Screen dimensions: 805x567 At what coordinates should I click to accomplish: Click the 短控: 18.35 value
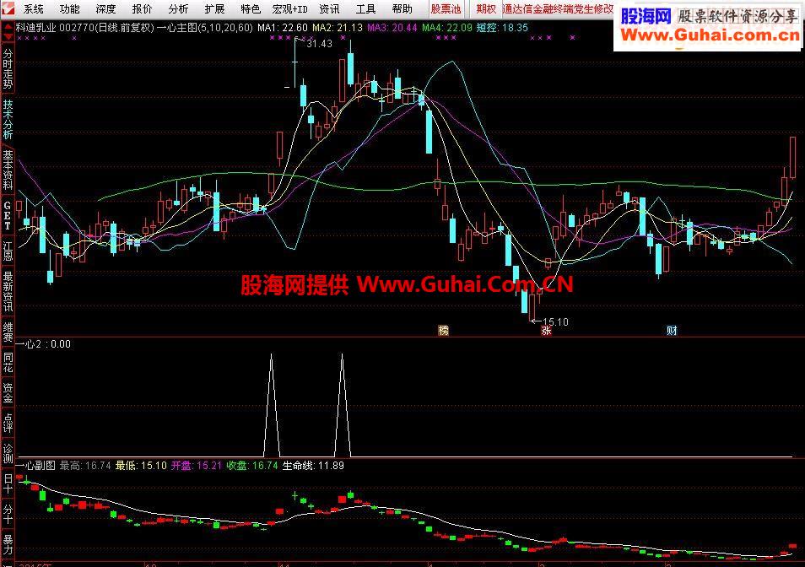click(502, 27)
